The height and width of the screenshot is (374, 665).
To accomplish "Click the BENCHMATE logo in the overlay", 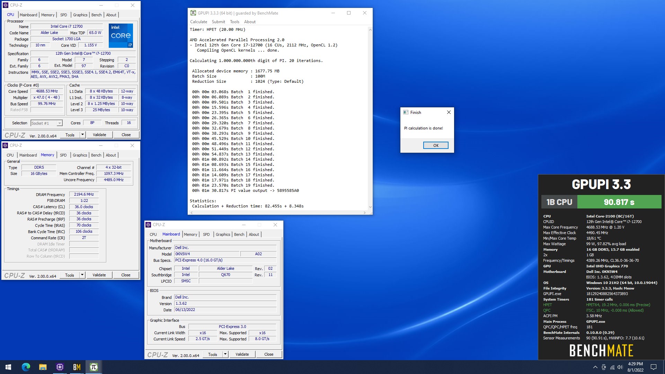I will click(601, 350).
